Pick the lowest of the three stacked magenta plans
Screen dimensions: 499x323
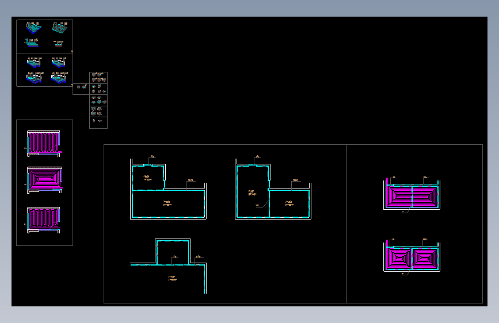[x=43, y=220]
